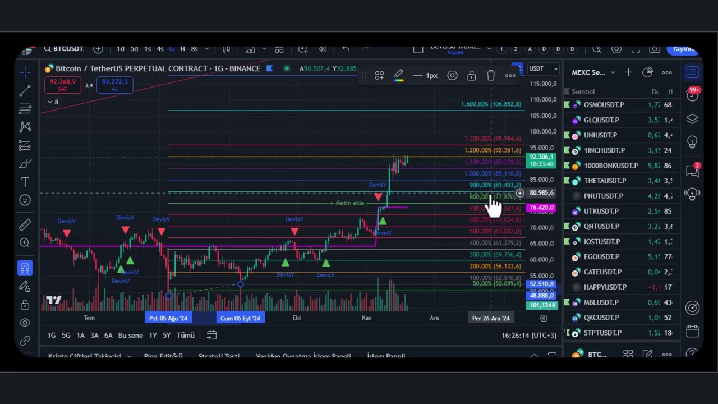Click the link drawings icon in left toolbar

(x=25, y=341)
